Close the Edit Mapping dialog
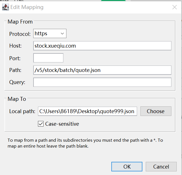The image size is (182, 175). pyautogui.click(x=174, y=7)
